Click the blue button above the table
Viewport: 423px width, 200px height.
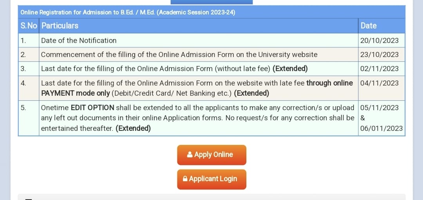212,2
